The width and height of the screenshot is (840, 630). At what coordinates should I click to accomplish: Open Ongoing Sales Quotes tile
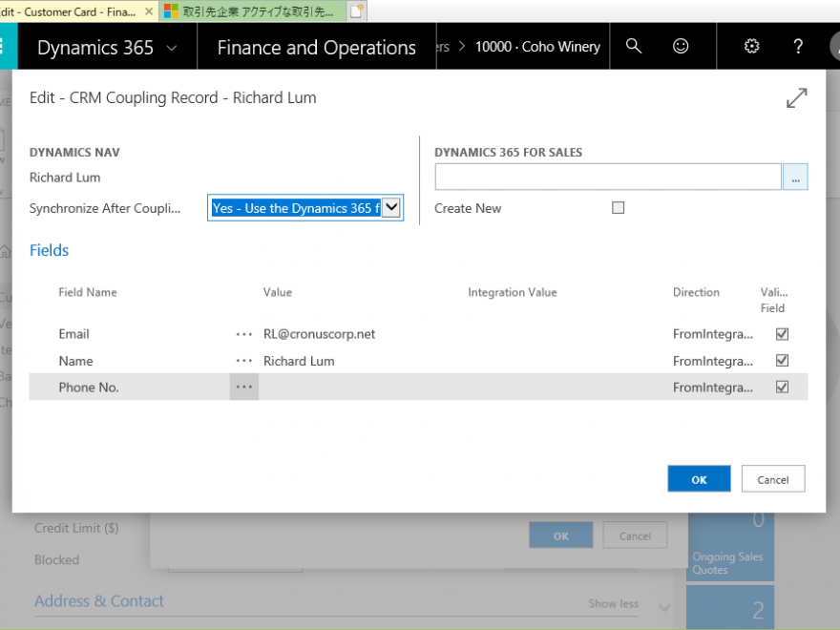730,546
